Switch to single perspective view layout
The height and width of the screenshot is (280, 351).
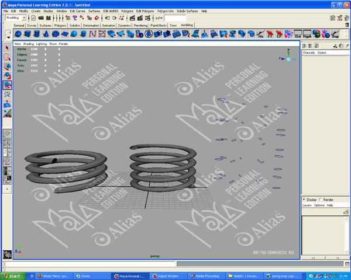click(x=7, y=134)
